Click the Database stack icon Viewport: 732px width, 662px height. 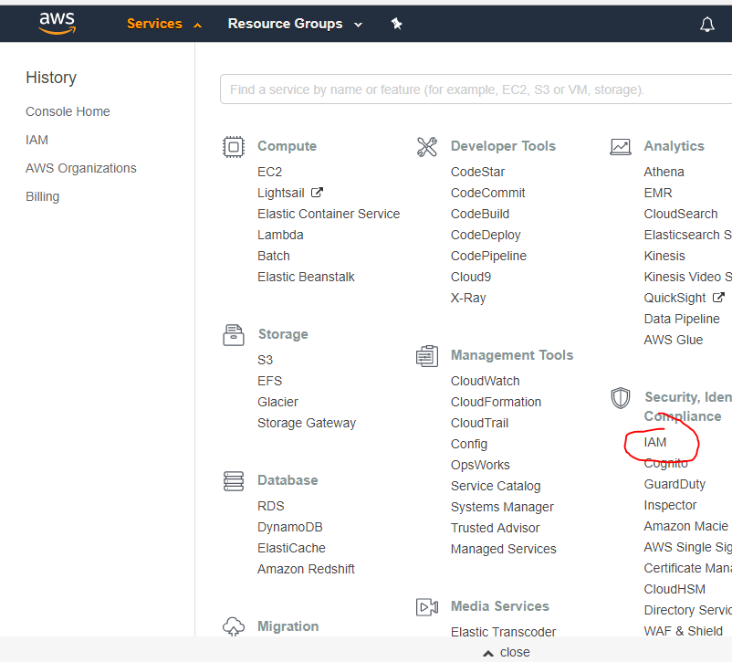pos(234,481)
